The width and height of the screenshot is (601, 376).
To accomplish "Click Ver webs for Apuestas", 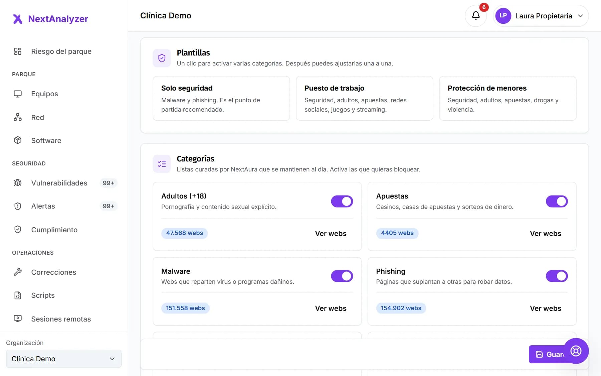I will pos(546,233).
